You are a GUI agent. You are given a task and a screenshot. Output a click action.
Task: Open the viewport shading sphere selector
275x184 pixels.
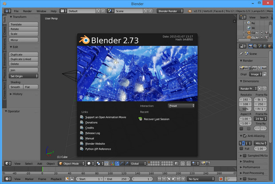pos(90,164)
